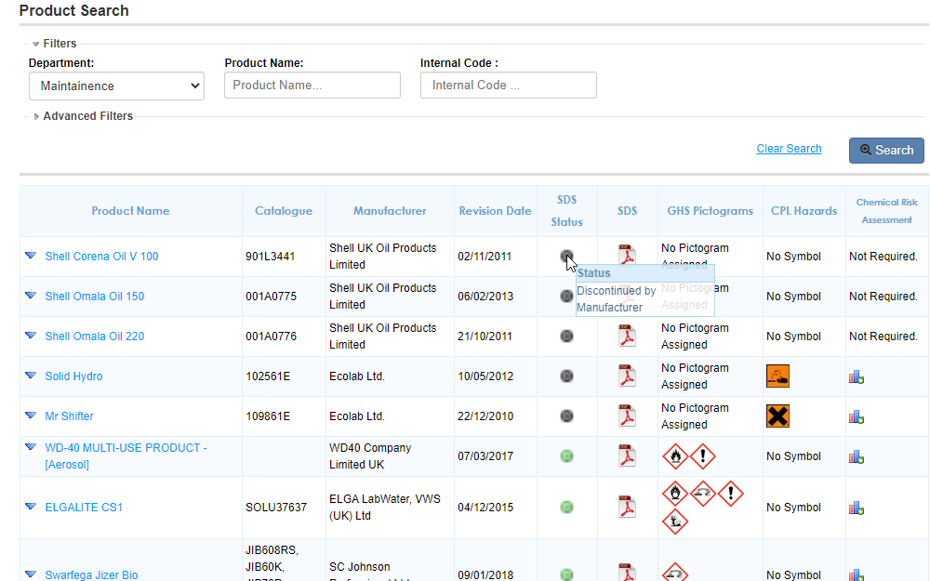Open the Department dropdown

(116, 86)
